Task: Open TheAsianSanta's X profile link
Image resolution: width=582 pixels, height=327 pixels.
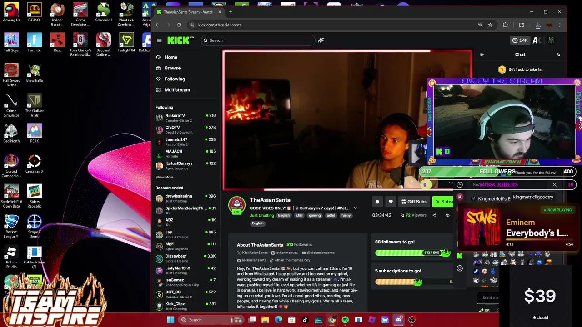Action: (251, 253)
